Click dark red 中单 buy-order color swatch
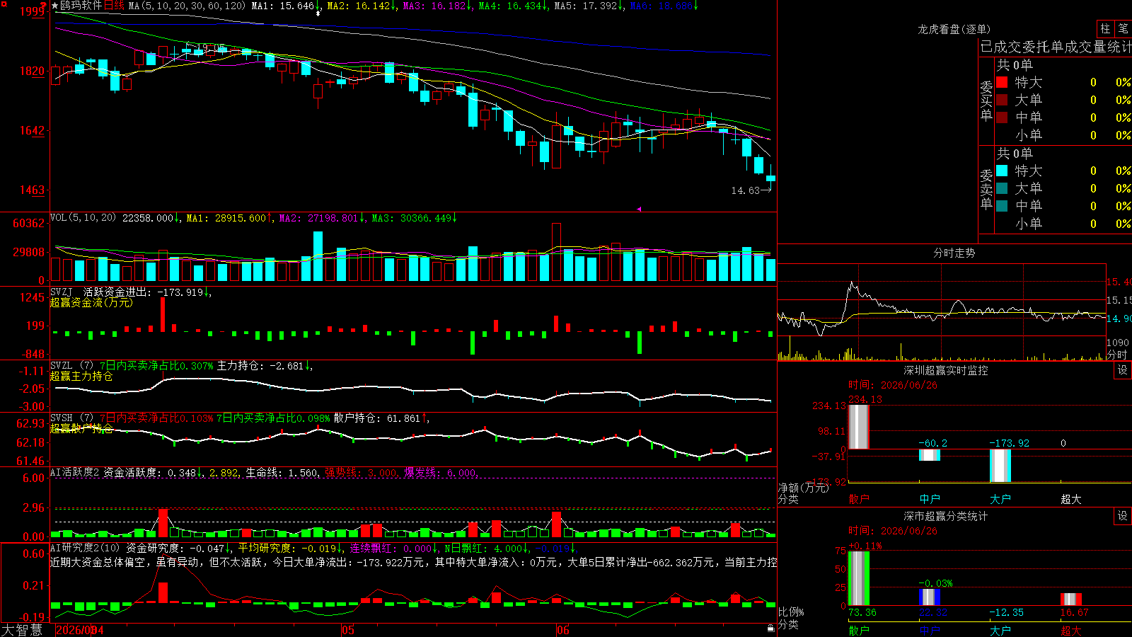 [1002, 117]
